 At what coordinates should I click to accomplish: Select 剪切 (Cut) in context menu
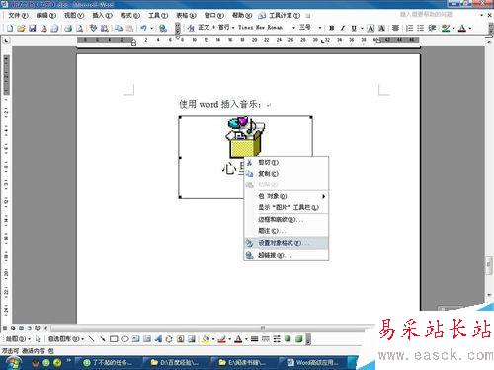coord(287,163)
